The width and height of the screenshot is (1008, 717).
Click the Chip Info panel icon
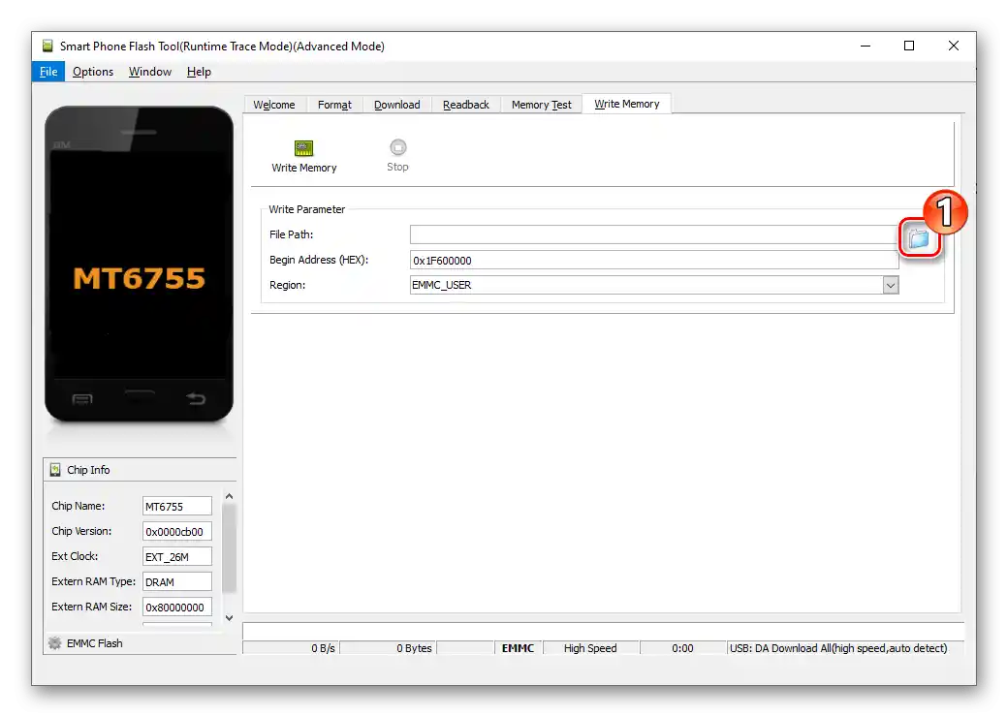55,470
